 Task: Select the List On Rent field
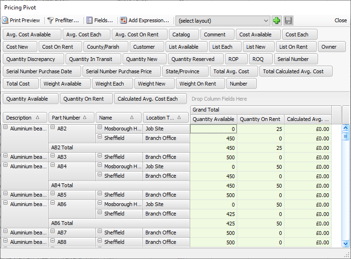coord(296,47)
